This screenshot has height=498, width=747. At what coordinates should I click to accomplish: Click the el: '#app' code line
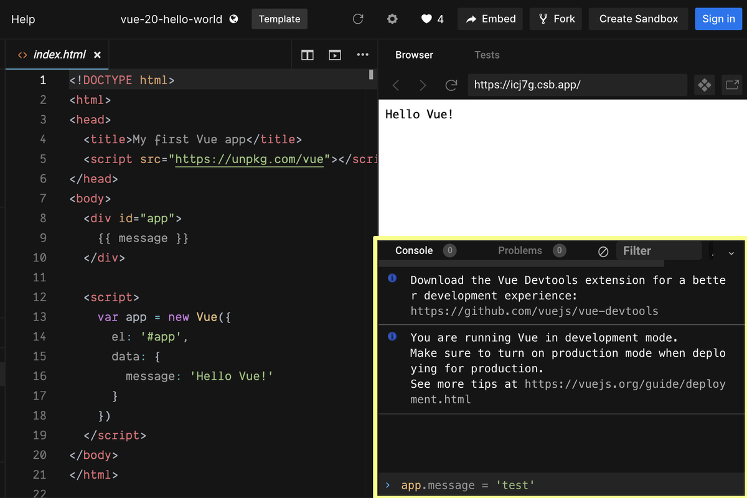point(150,337)
